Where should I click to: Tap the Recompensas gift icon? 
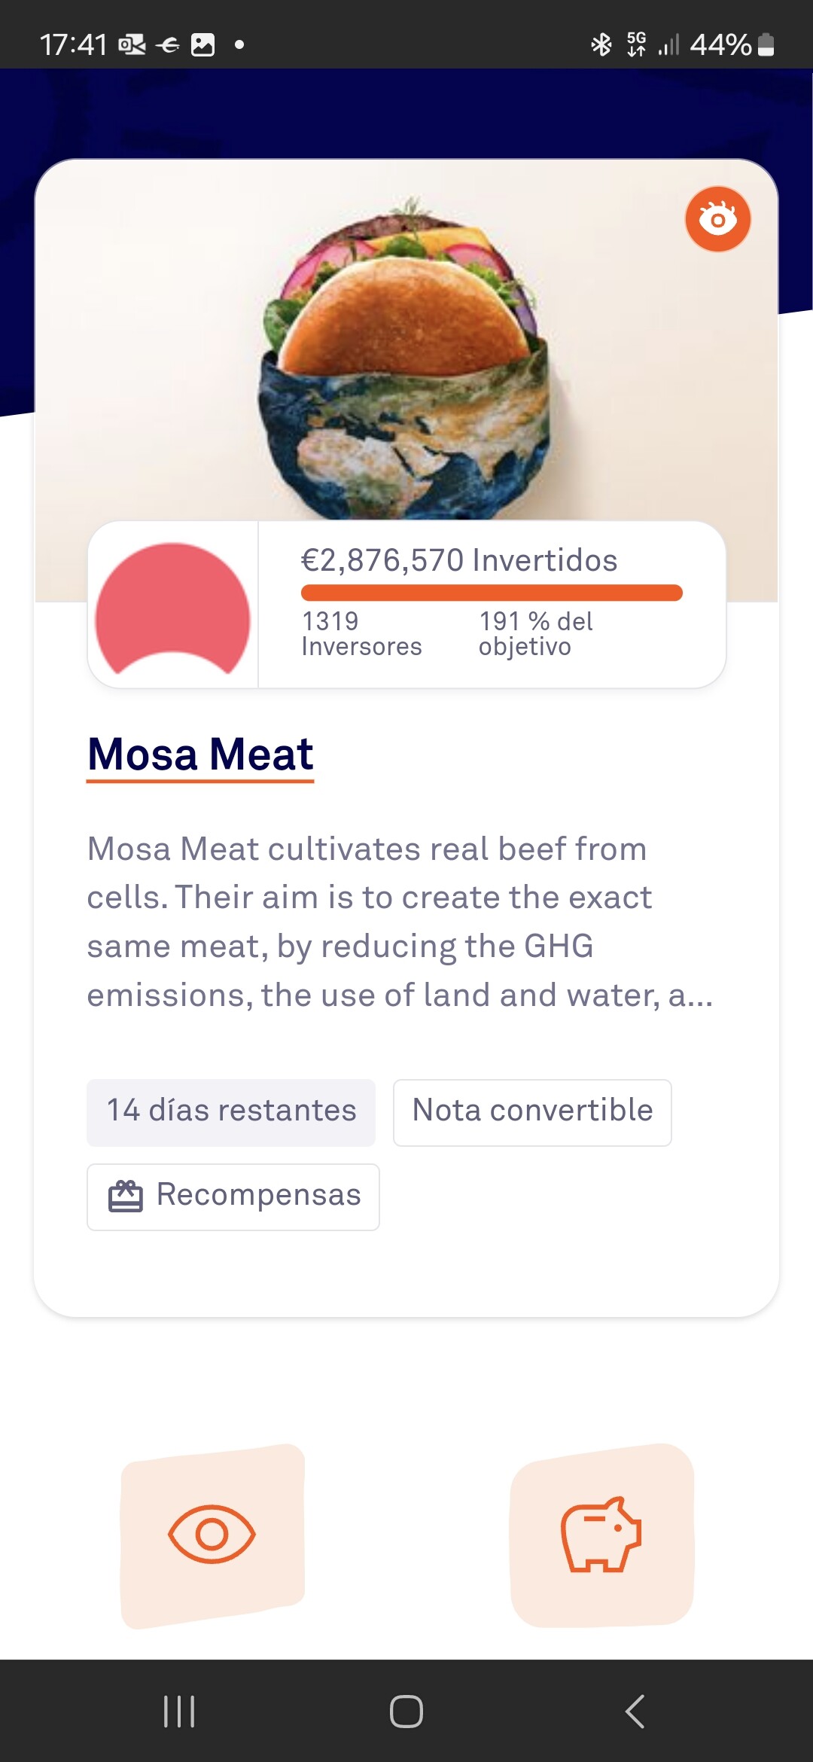click(x=125, y=1197)
